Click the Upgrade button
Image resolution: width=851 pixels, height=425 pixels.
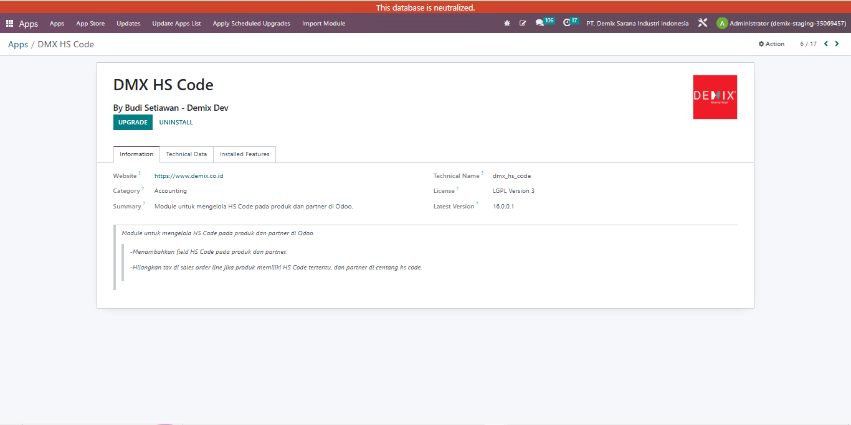pyautogui.click(x=133, y=123)
